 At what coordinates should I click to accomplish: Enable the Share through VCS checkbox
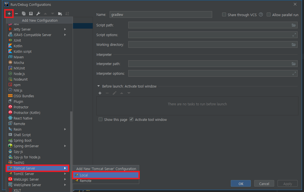pyautogui.click(x=224, y=14)
